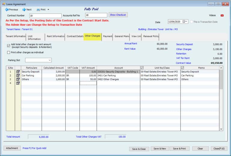Open row 3 Others detail icon
This screenshot has width=231, height=156.
click(18, 79)
